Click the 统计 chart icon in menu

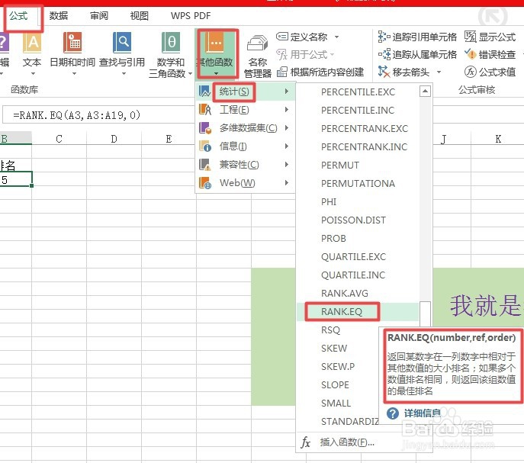point(204,91)
